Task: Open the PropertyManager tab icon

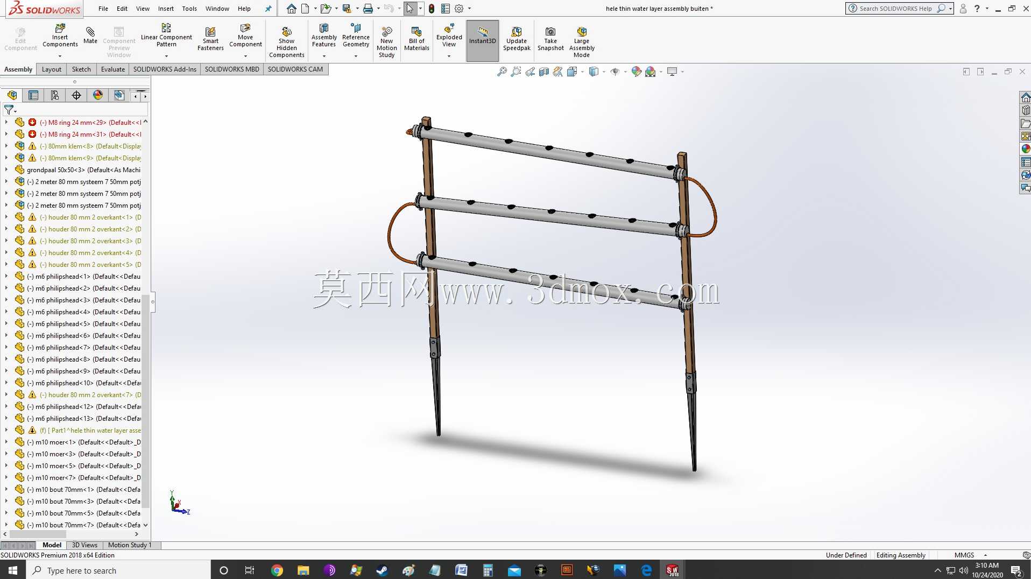Action: [33, 95]
